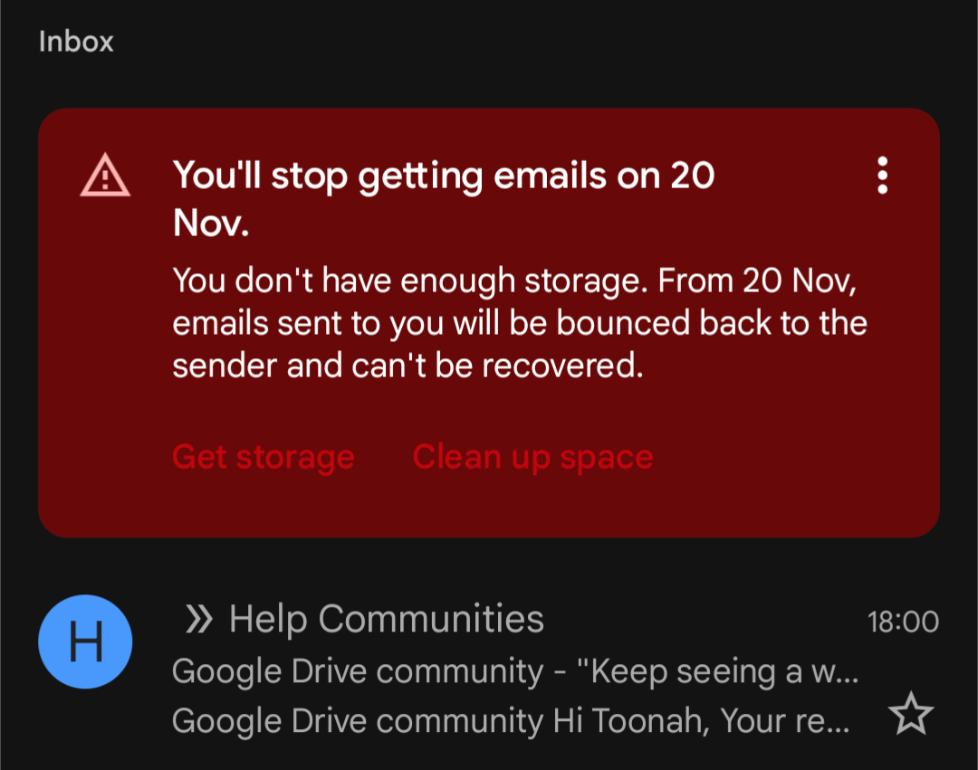Open the three-dot menu on storage warning
This screenshot has width=978, height=770.
(x=882, y=175)
